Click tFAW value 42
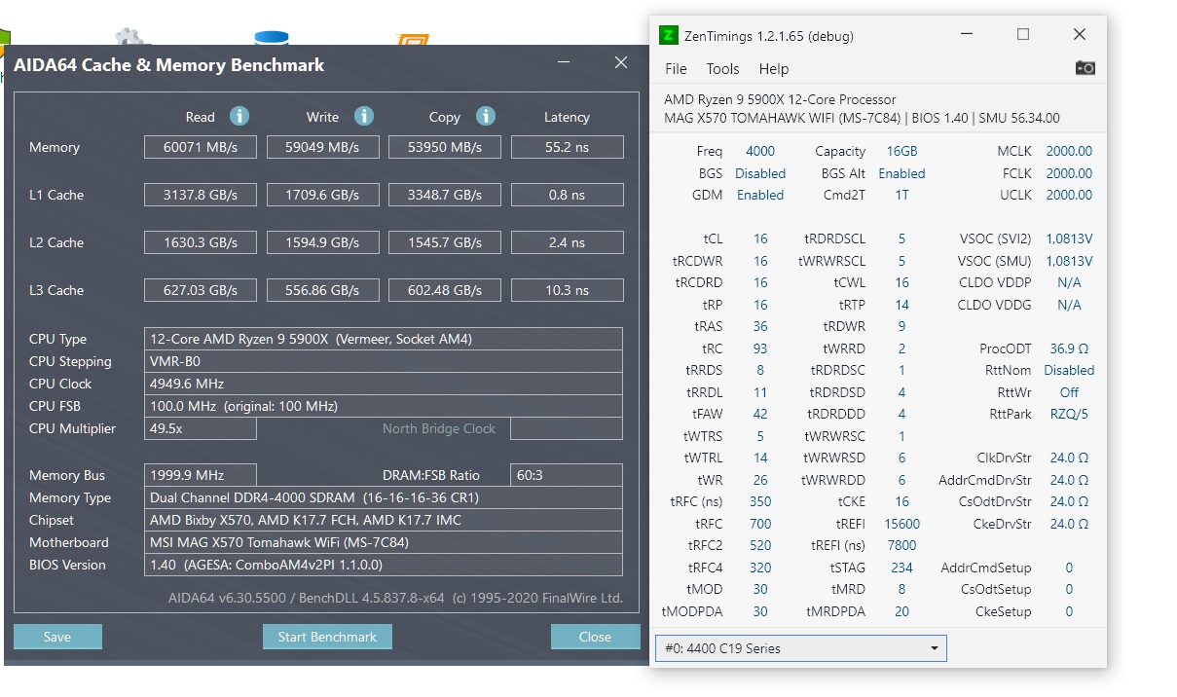 pyautogui.click(x=760, y=414)
